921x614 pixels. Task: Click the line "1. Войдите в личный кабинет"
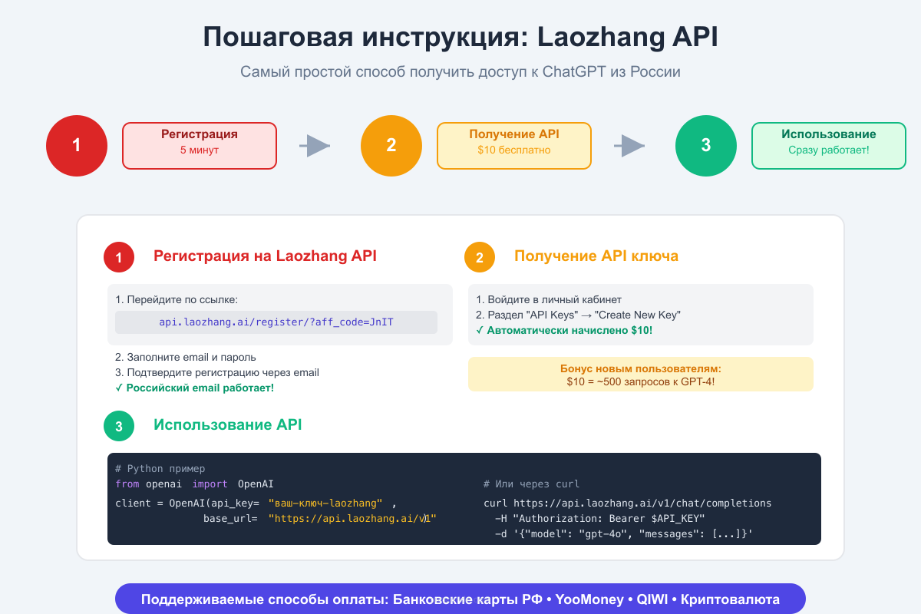coord(549,299)
